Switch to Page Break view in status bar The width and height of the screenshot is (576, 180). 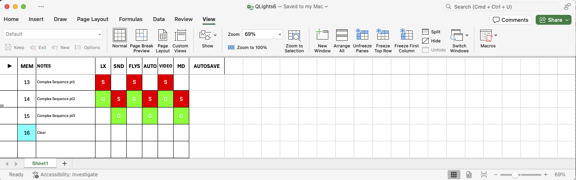point(484,175)
